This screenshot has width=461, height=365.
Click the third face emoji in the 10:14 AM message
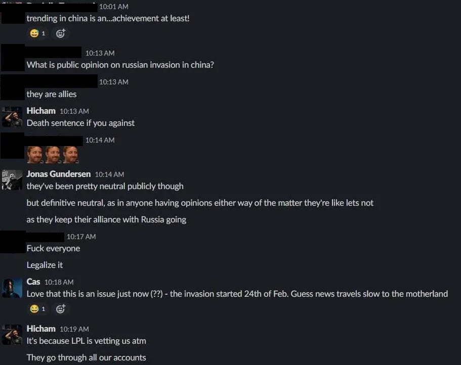tap(71, 155)
